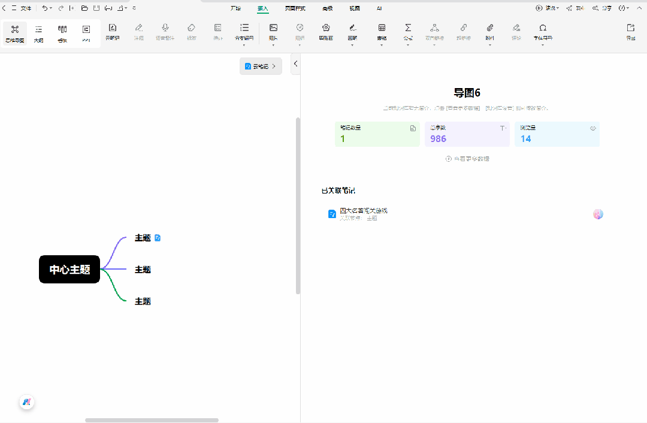This screenshot has width=647, height=423.
Task: Click the presentation play button
Action: (547, 8)
